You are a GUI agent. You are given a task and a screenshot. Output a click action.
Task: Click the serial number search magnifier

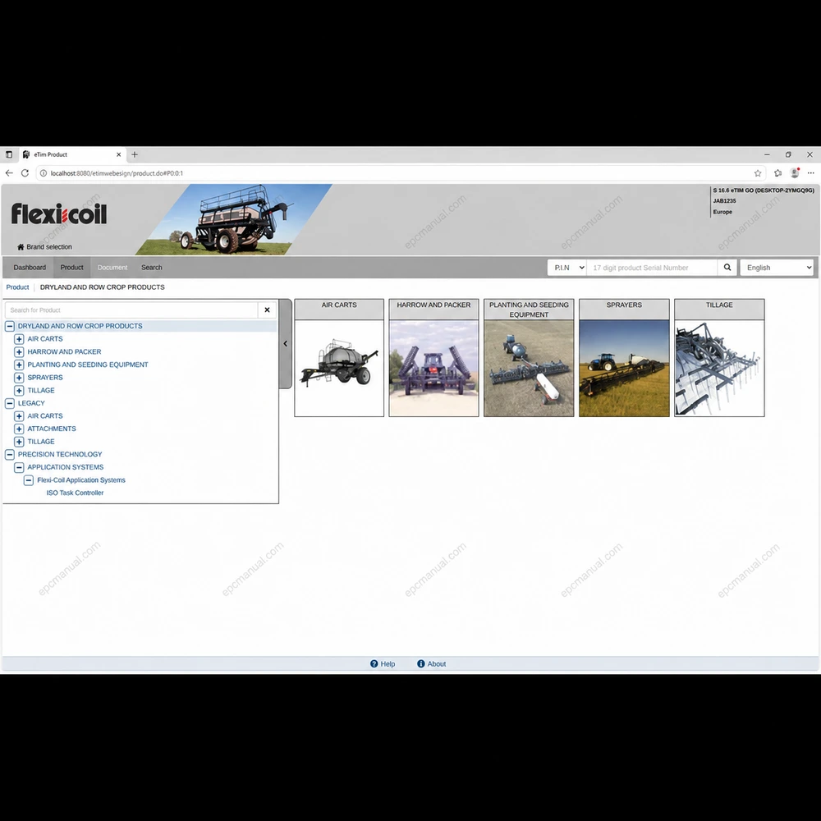[727, 268]
